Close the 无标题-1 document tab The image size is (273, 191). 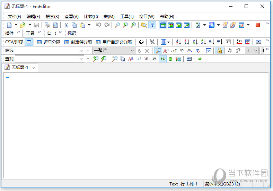(34, 68)
